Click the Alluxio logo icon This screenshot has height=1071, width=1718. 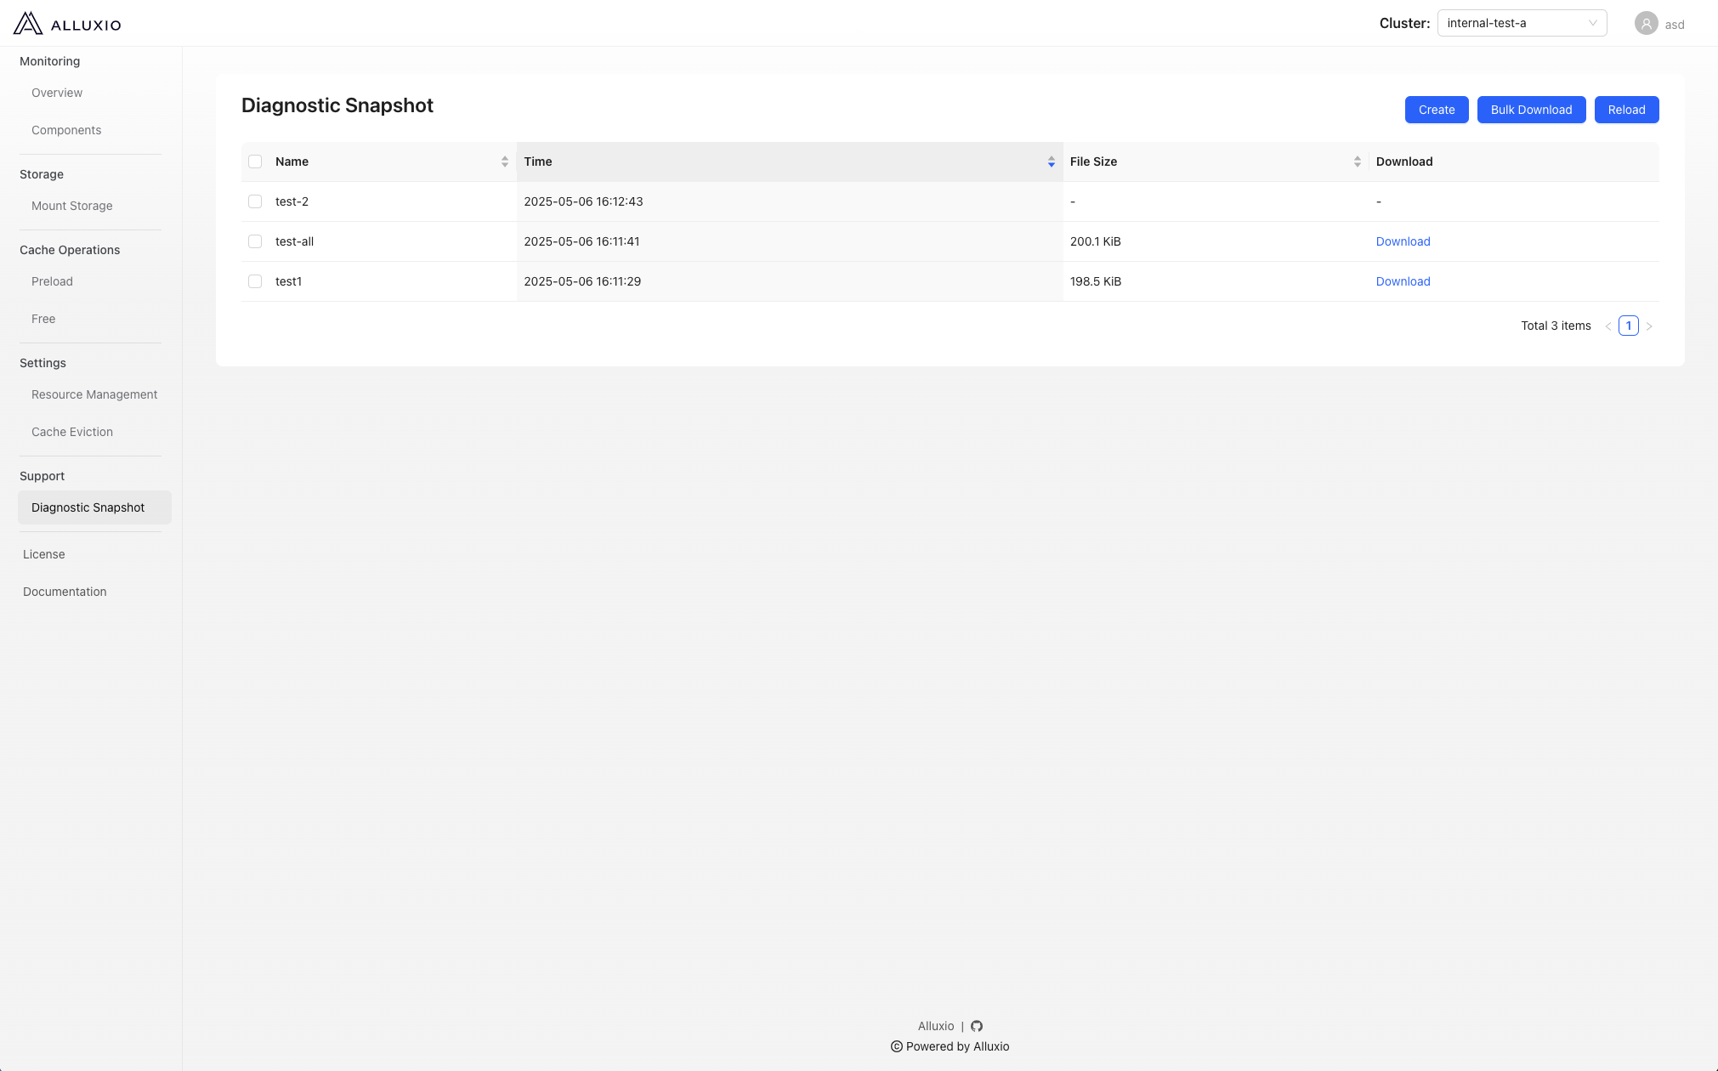click(x=28, y=23)
